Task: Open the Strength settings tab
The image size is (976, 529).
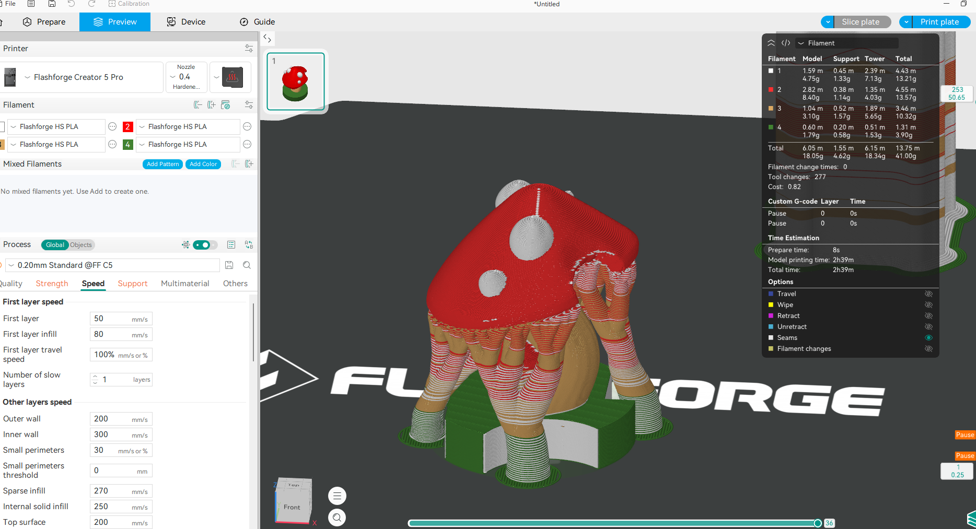Action: click(52, 284)
